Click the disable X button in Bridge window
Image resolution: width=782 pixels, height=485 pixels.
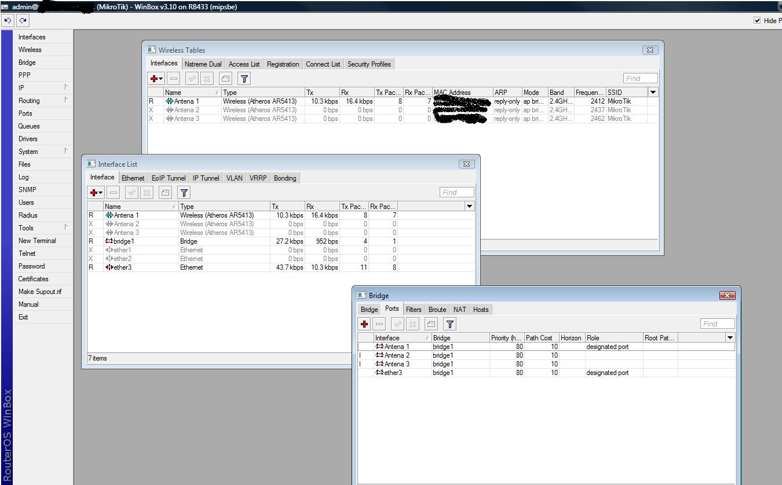tap(412, 324)
